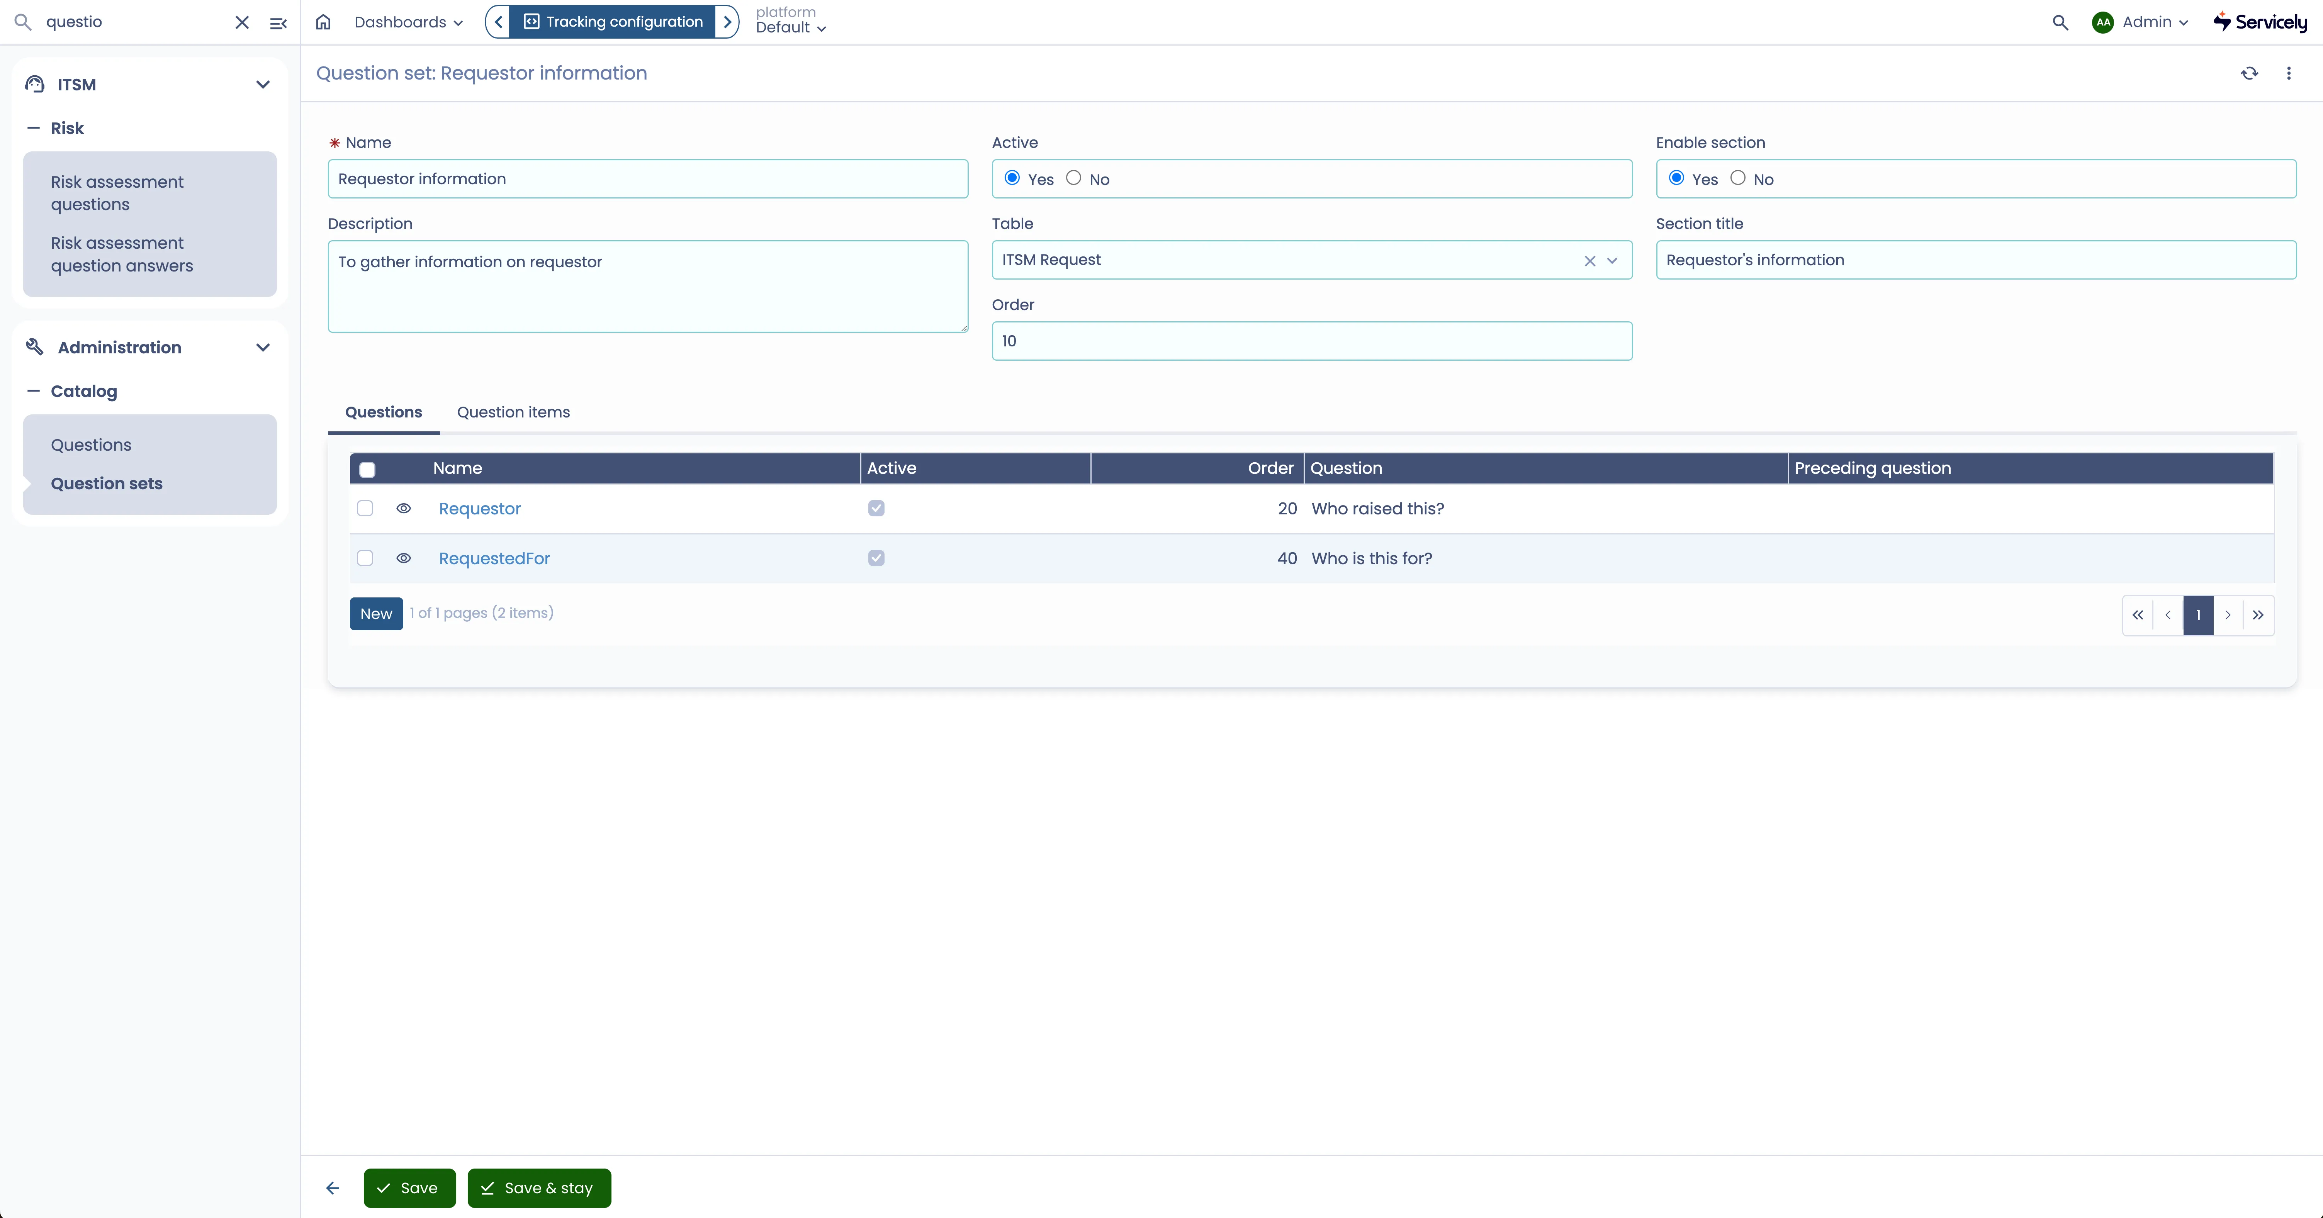Click the Section title input field
Image resolution: width=2323 pixels, height=1218 pixels.
(x=1976, y=260)
